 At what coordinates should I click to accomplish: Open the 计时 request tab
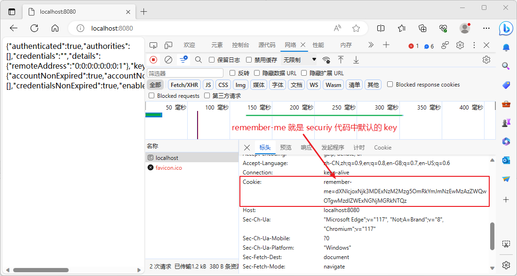coord(359,148)
